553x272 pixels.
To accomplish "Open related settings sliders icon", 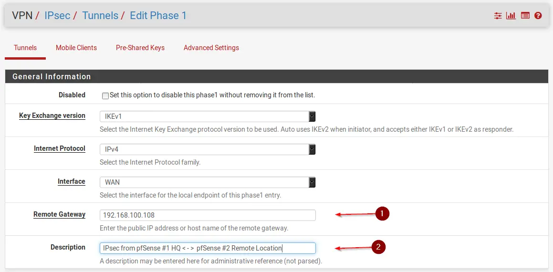I will pos(498,16).
